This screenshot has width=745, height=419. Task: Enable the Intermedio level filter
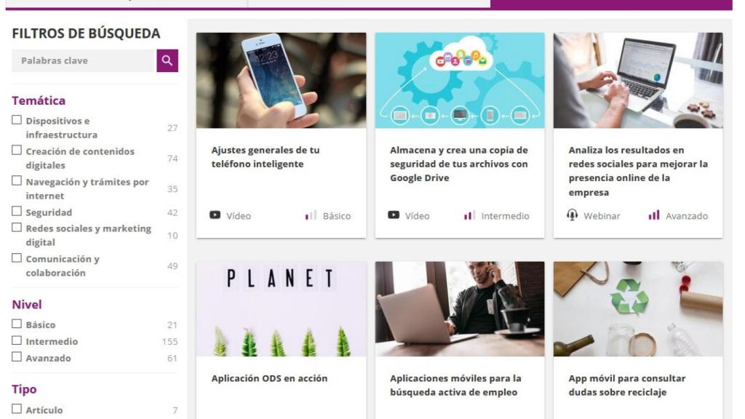pyautogui.click(x=17, y=340)
